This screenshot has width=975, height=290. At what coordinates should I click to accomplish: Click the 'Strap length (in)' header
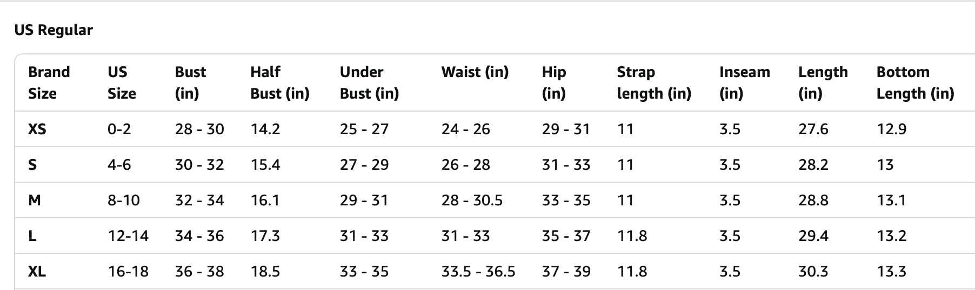coord(654,82)
